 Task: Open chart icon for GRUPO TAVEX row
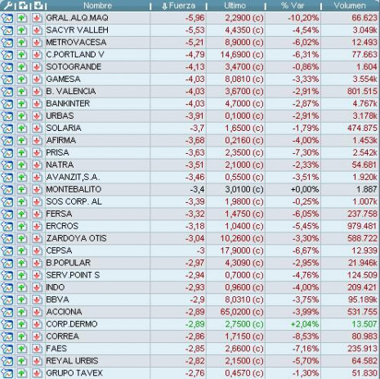(7, 373)
